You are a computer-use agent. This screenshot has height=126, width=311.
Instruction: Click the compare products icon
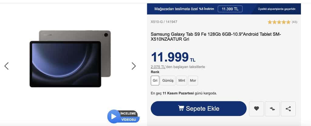tap(272, 109)
